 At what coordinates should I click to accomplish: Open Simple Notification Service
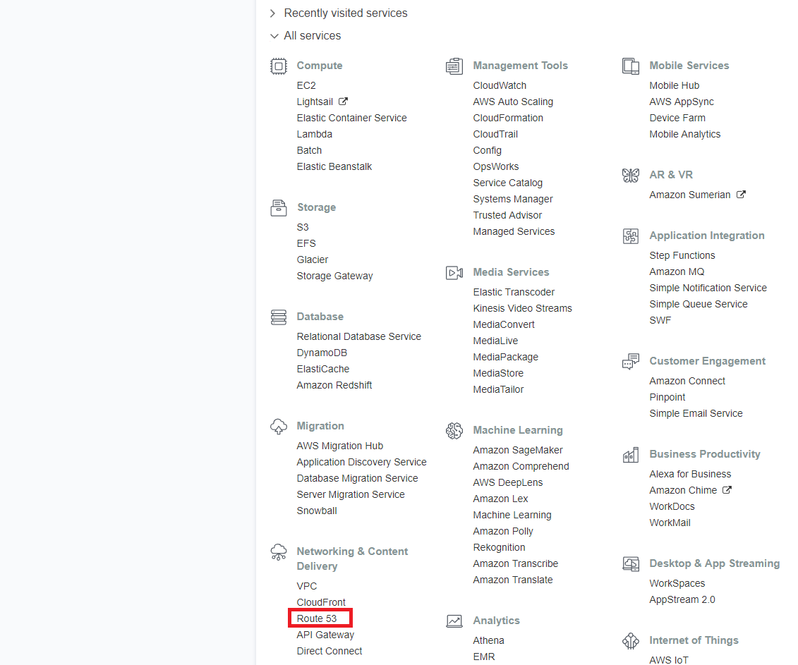[708, 288]
